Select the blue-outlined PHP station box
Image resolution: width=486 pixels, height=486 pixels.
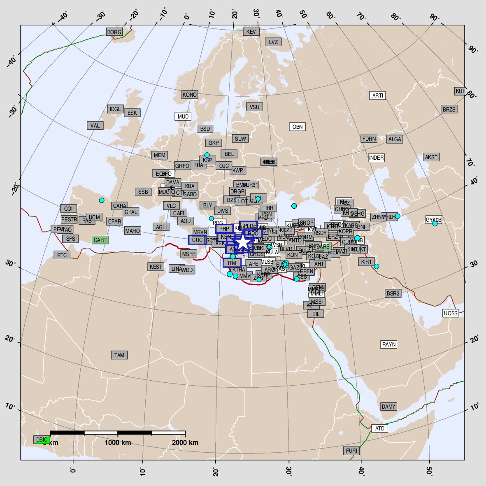point(224,229)
